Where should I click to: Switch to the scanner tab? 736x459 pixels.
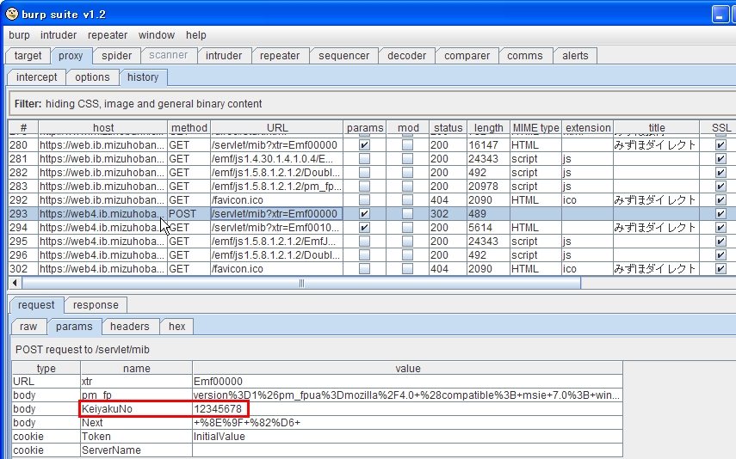tap(168, 55)
